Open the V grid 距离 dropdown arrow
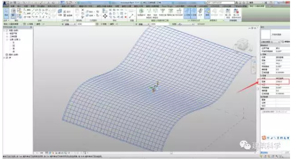293x161 pixels. tap(148, 24)
